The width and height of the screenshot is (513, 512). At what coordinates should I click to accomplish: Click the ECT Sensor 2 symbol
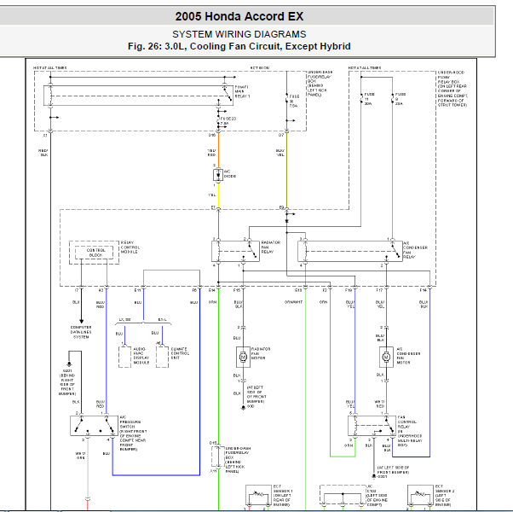click(x=420, y=495)
